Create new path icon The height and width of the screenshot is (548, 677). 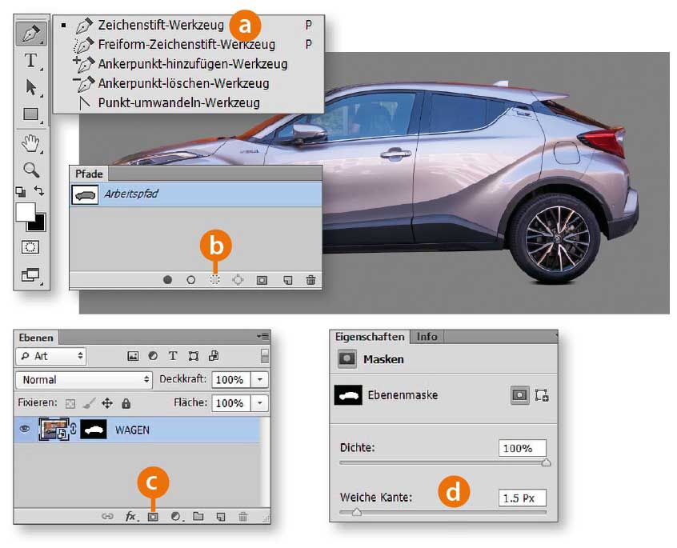287,280
